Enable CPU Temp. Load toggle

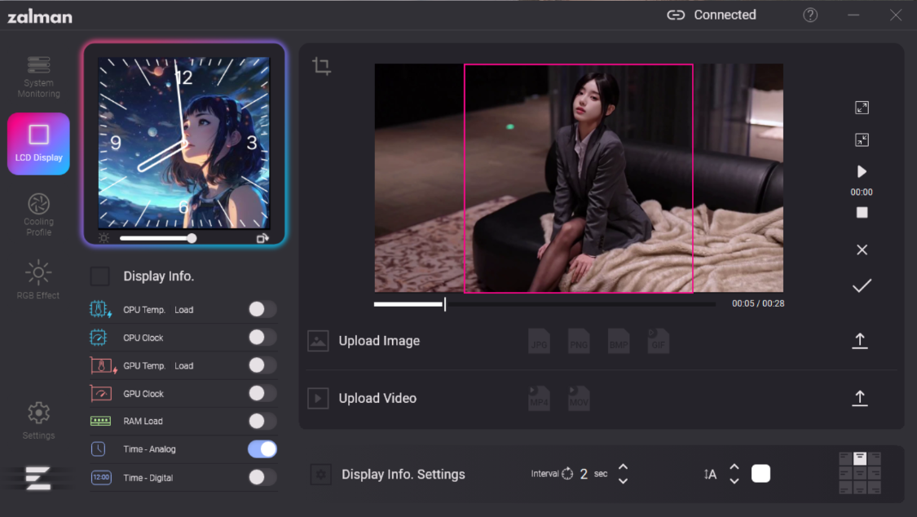[262, 309]
